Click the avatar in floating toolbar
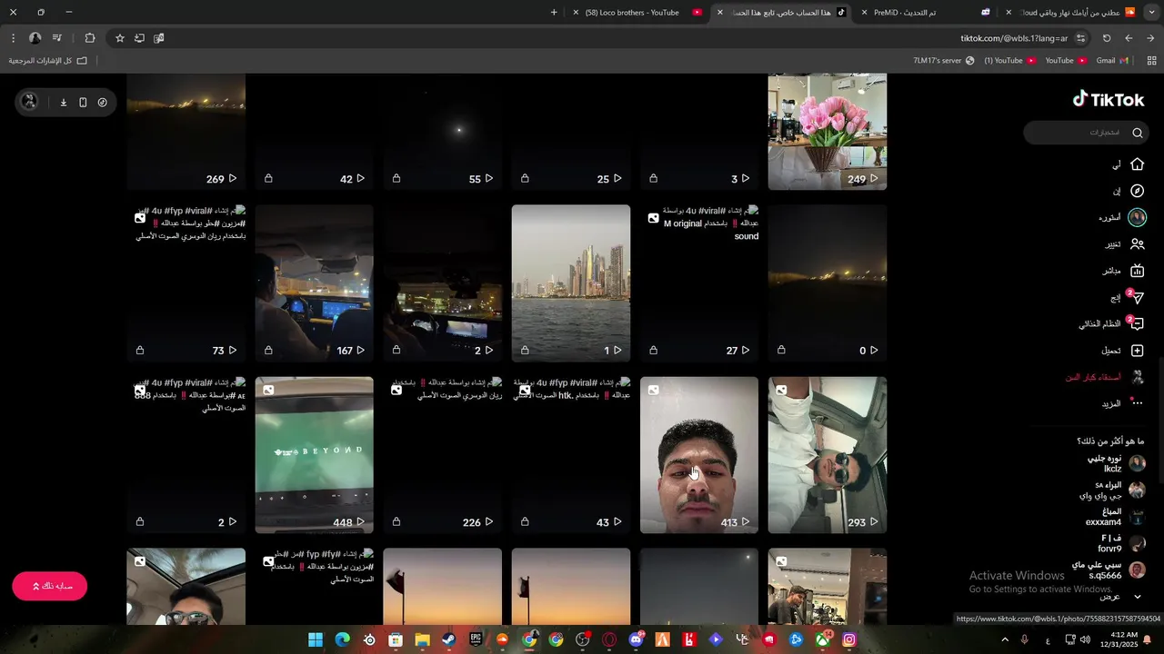The image size is (1164, 654). pyautogui.click(x=29, y=102)
